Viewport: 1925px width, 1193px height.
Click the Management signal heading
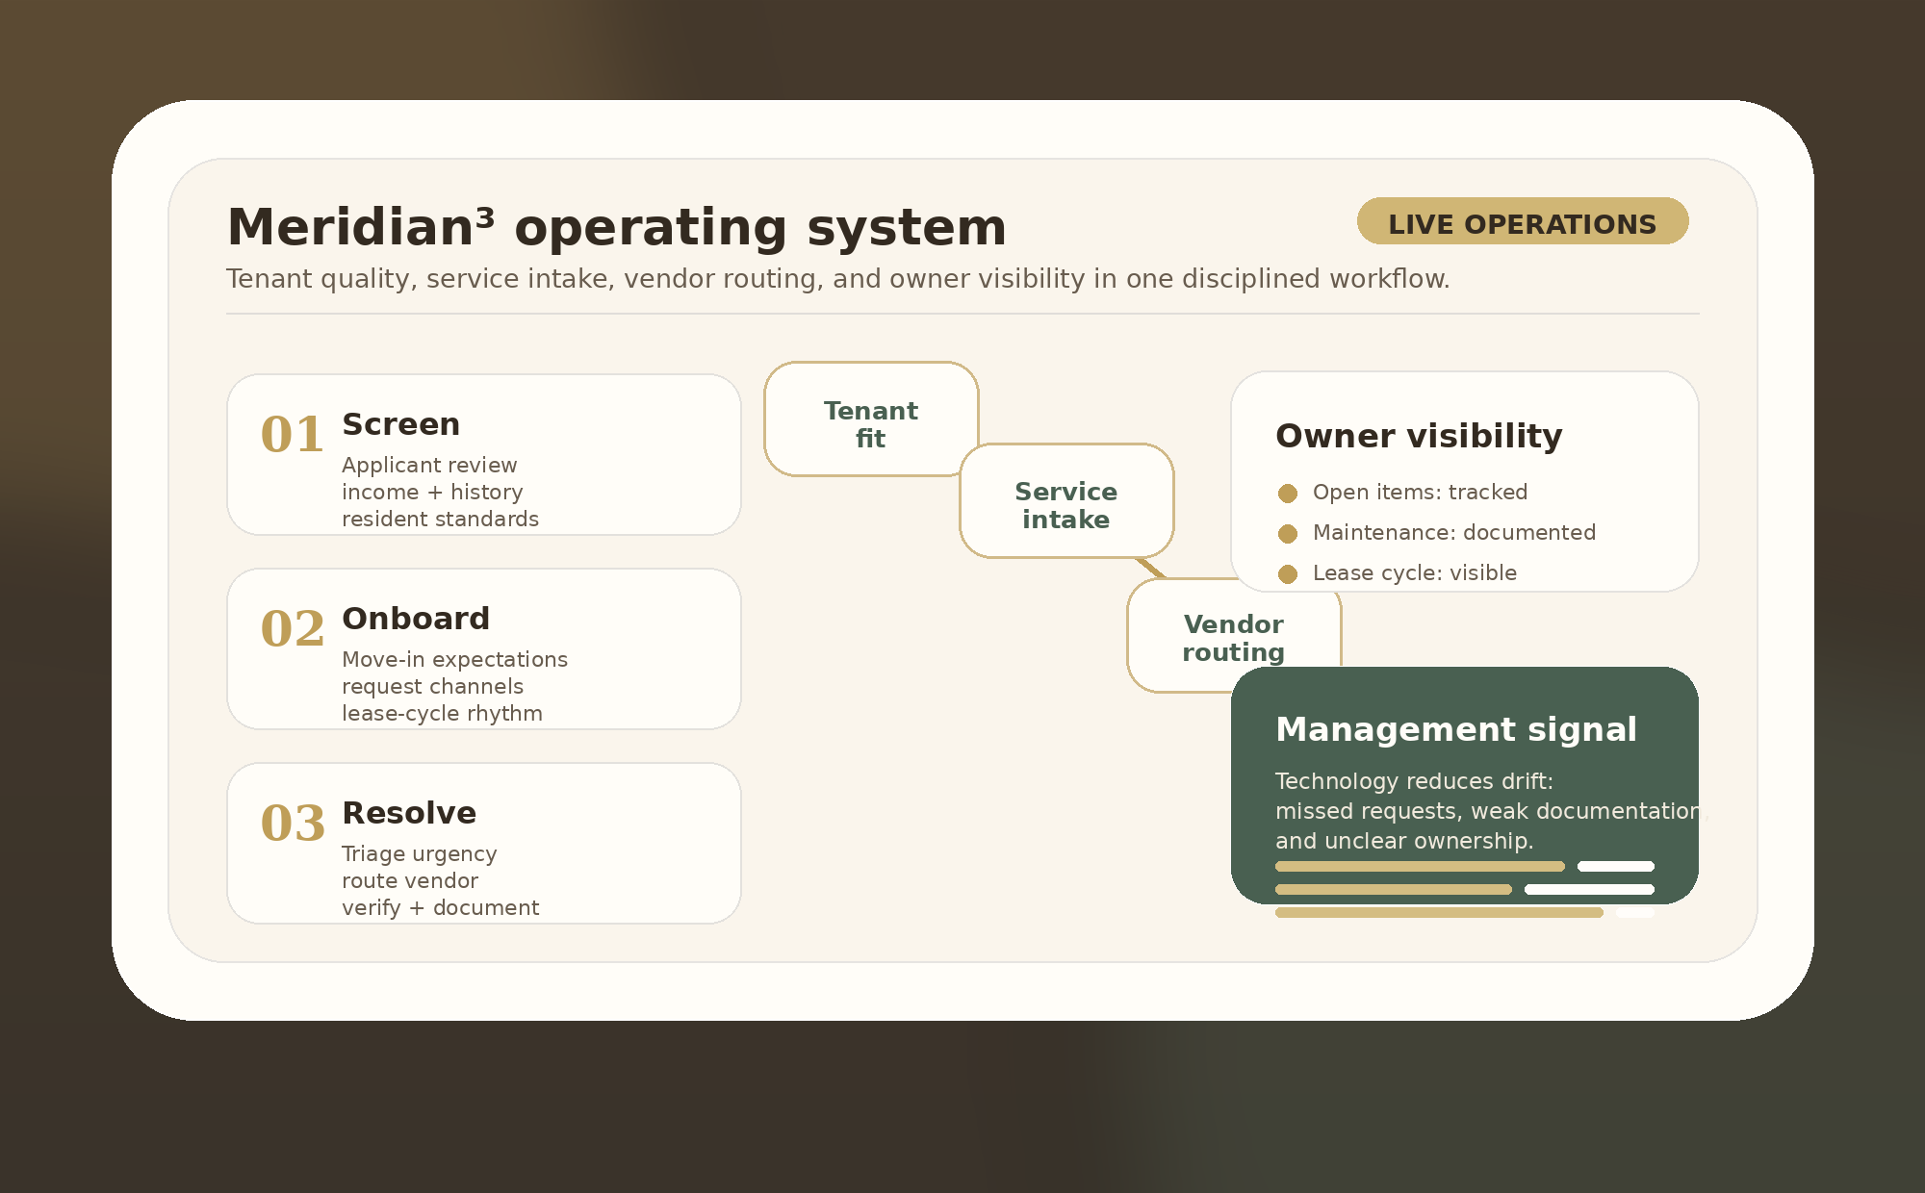click(x=1455, y=729)
